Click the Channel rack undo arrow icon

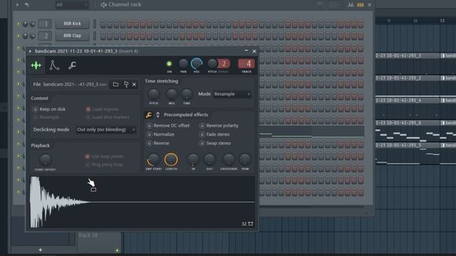pyautogui.click(x=27, y=5)
